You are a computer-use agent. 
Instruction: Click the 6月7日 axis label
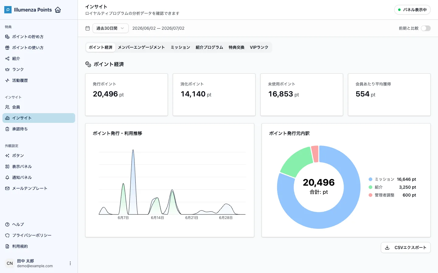123,218
